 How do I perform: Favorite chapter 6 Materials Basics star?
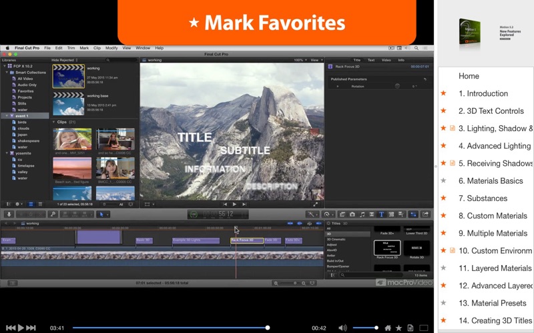[x=443, y=180]
